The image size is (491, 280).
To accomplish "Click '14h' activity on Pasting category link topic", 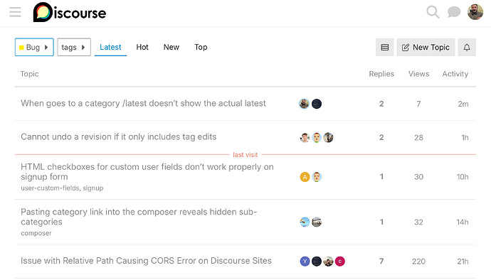I will point(463,222).
